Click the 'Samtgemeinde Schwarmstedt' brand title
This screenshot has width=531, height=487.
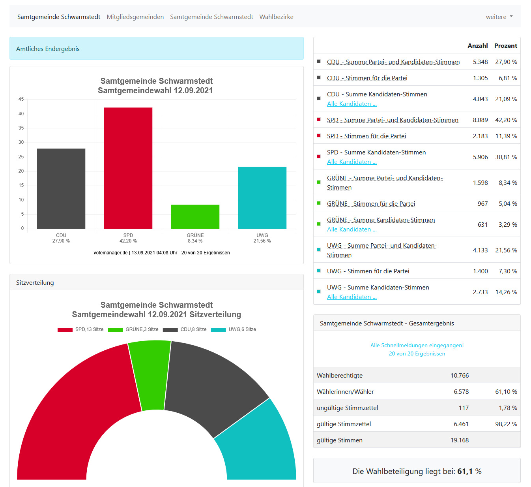[x=59, y=17]
